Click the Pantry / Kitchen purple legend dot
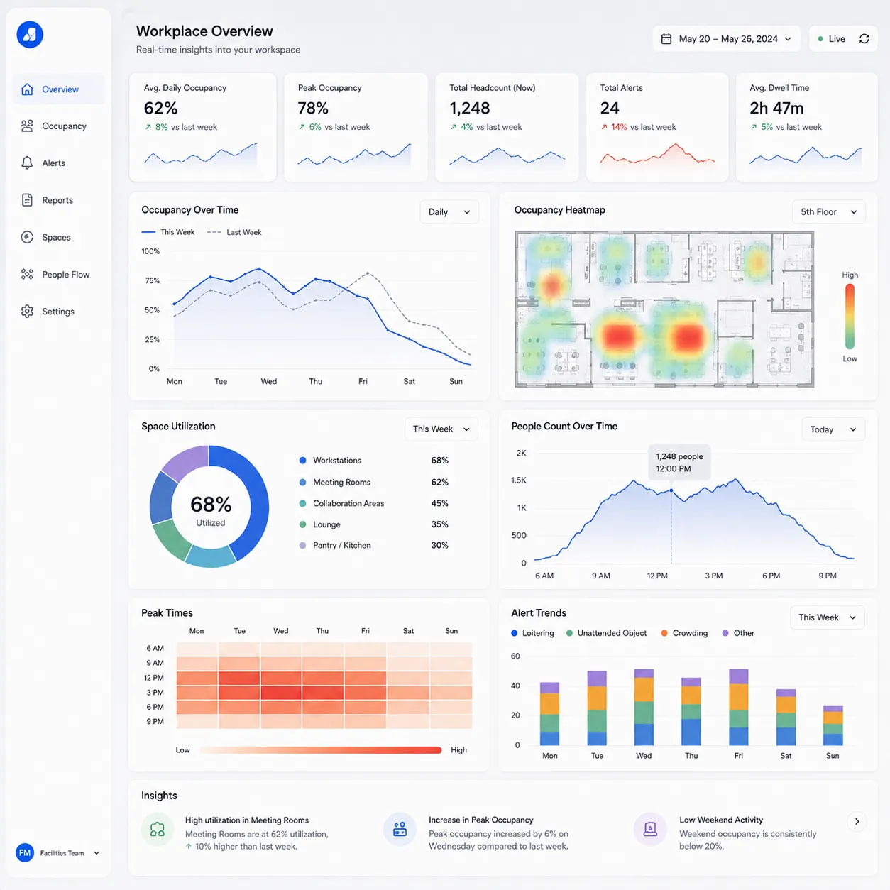 point(303,546)
